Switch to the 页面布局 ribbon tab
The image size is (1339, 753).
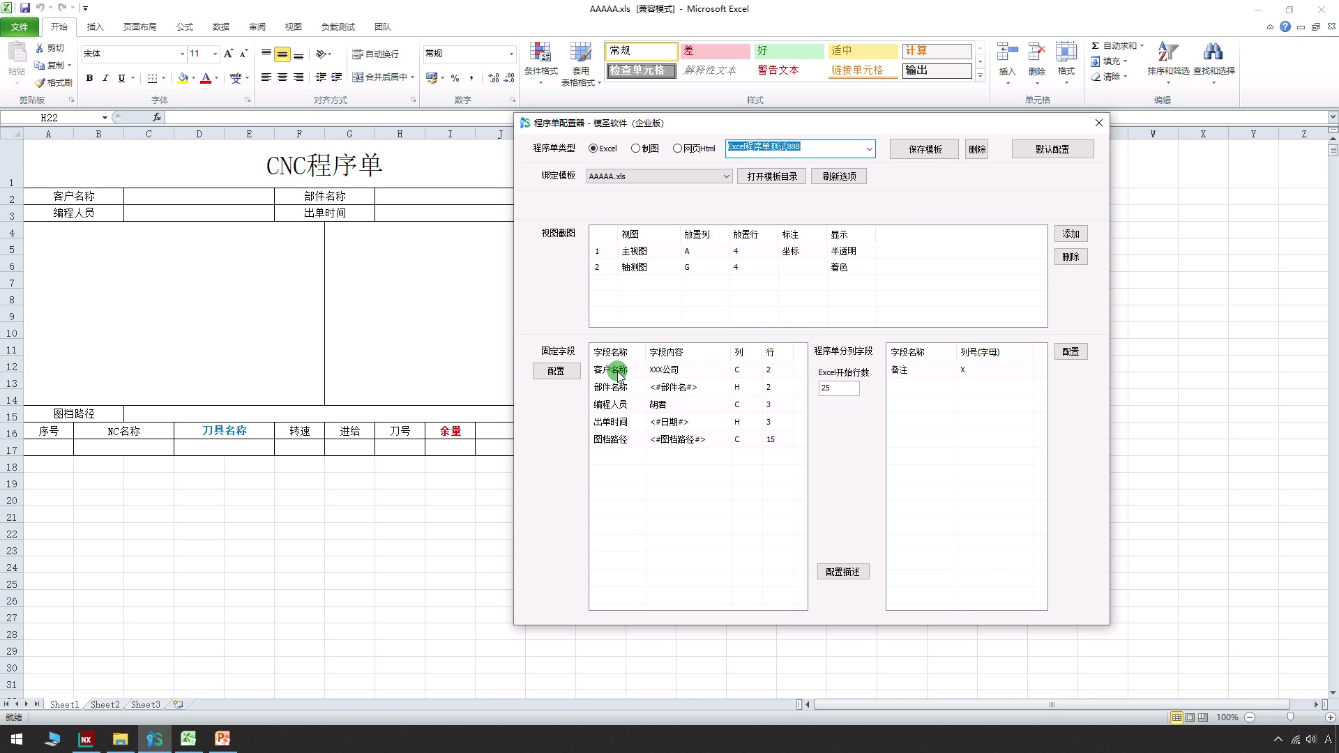[x=139, y=27]
